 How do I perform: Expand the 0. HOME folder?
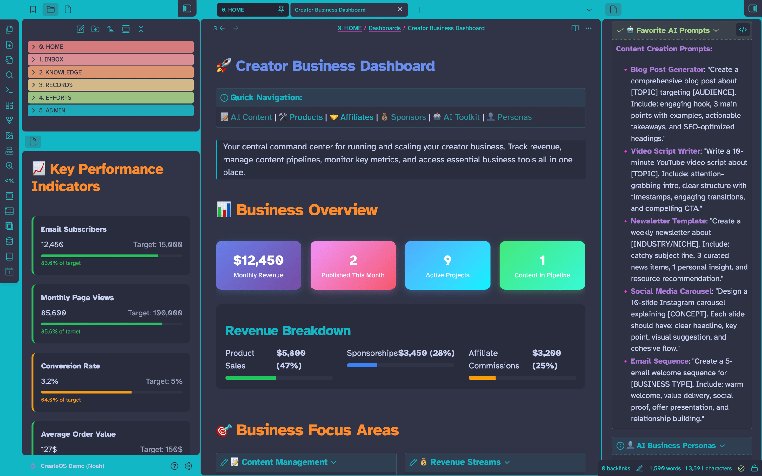(x=110, y=47)
